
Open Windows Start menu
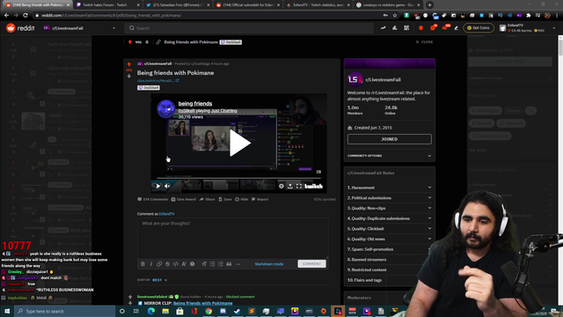point(7,311)
